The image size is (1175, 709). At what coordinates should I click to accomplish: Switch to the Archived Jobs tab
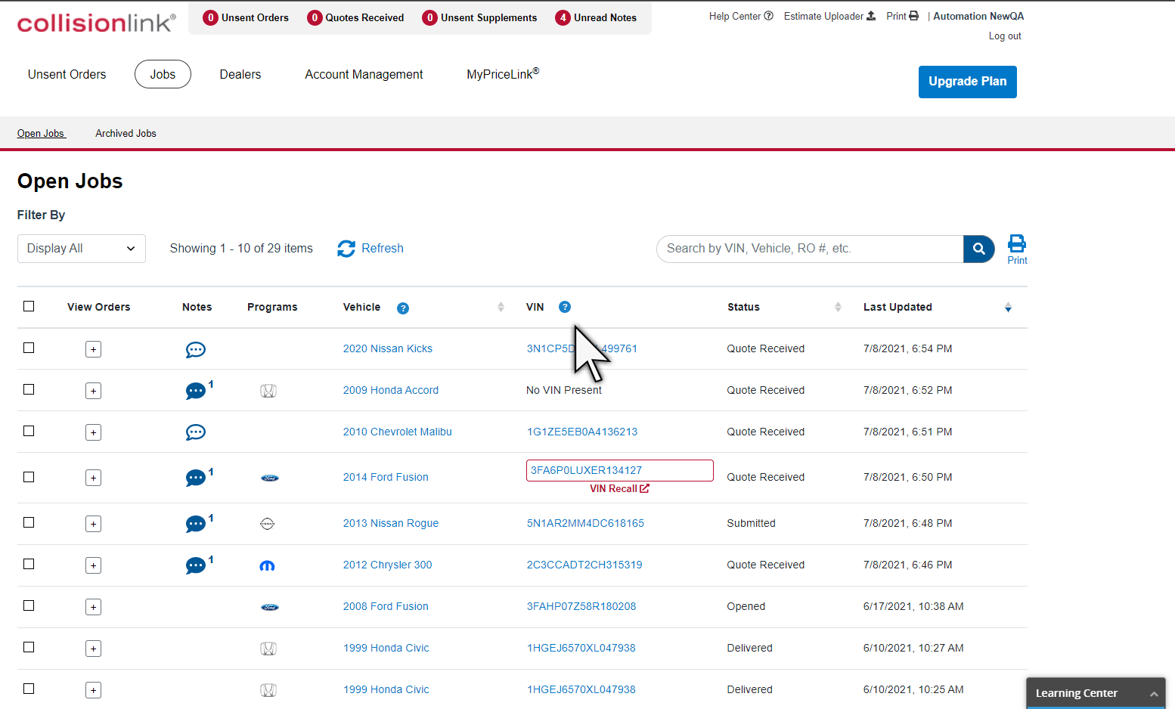pyautogui.click(x=126, y=134)
